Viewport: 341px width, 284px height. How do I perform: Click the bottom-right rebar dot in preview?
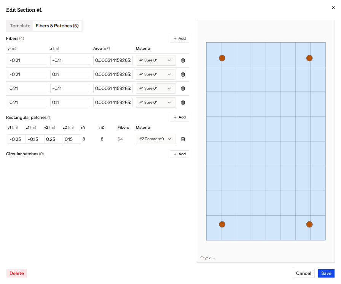point(309,224)
